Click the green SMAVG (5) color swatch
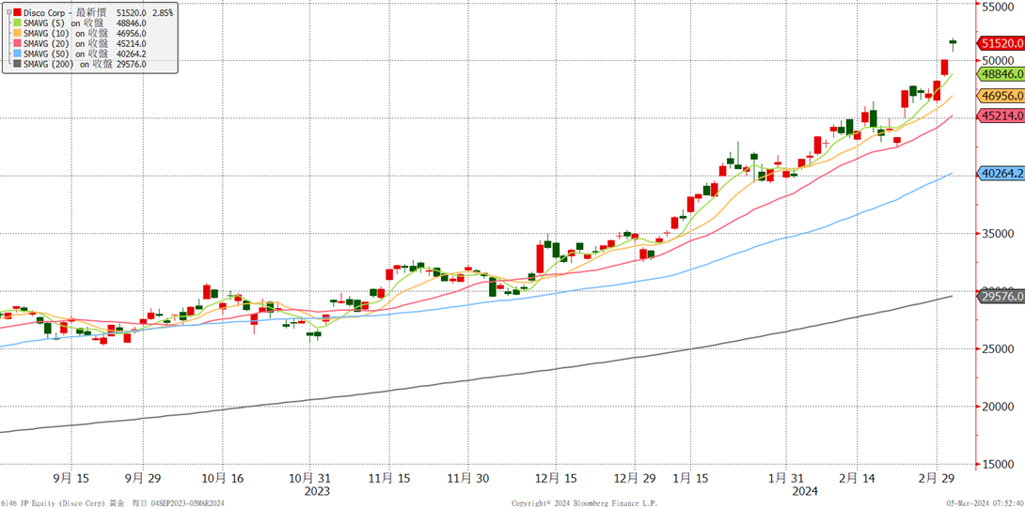 (16, 23)
